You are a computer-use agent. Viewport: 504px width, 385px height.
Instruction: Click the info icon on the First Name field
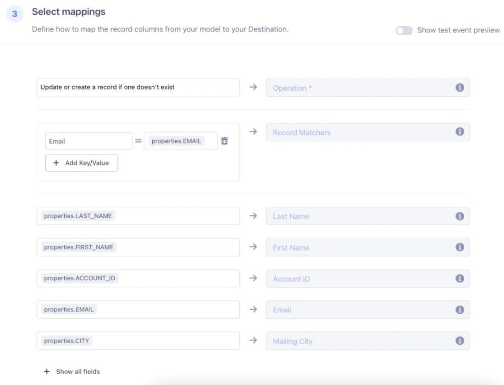point(460,247)
